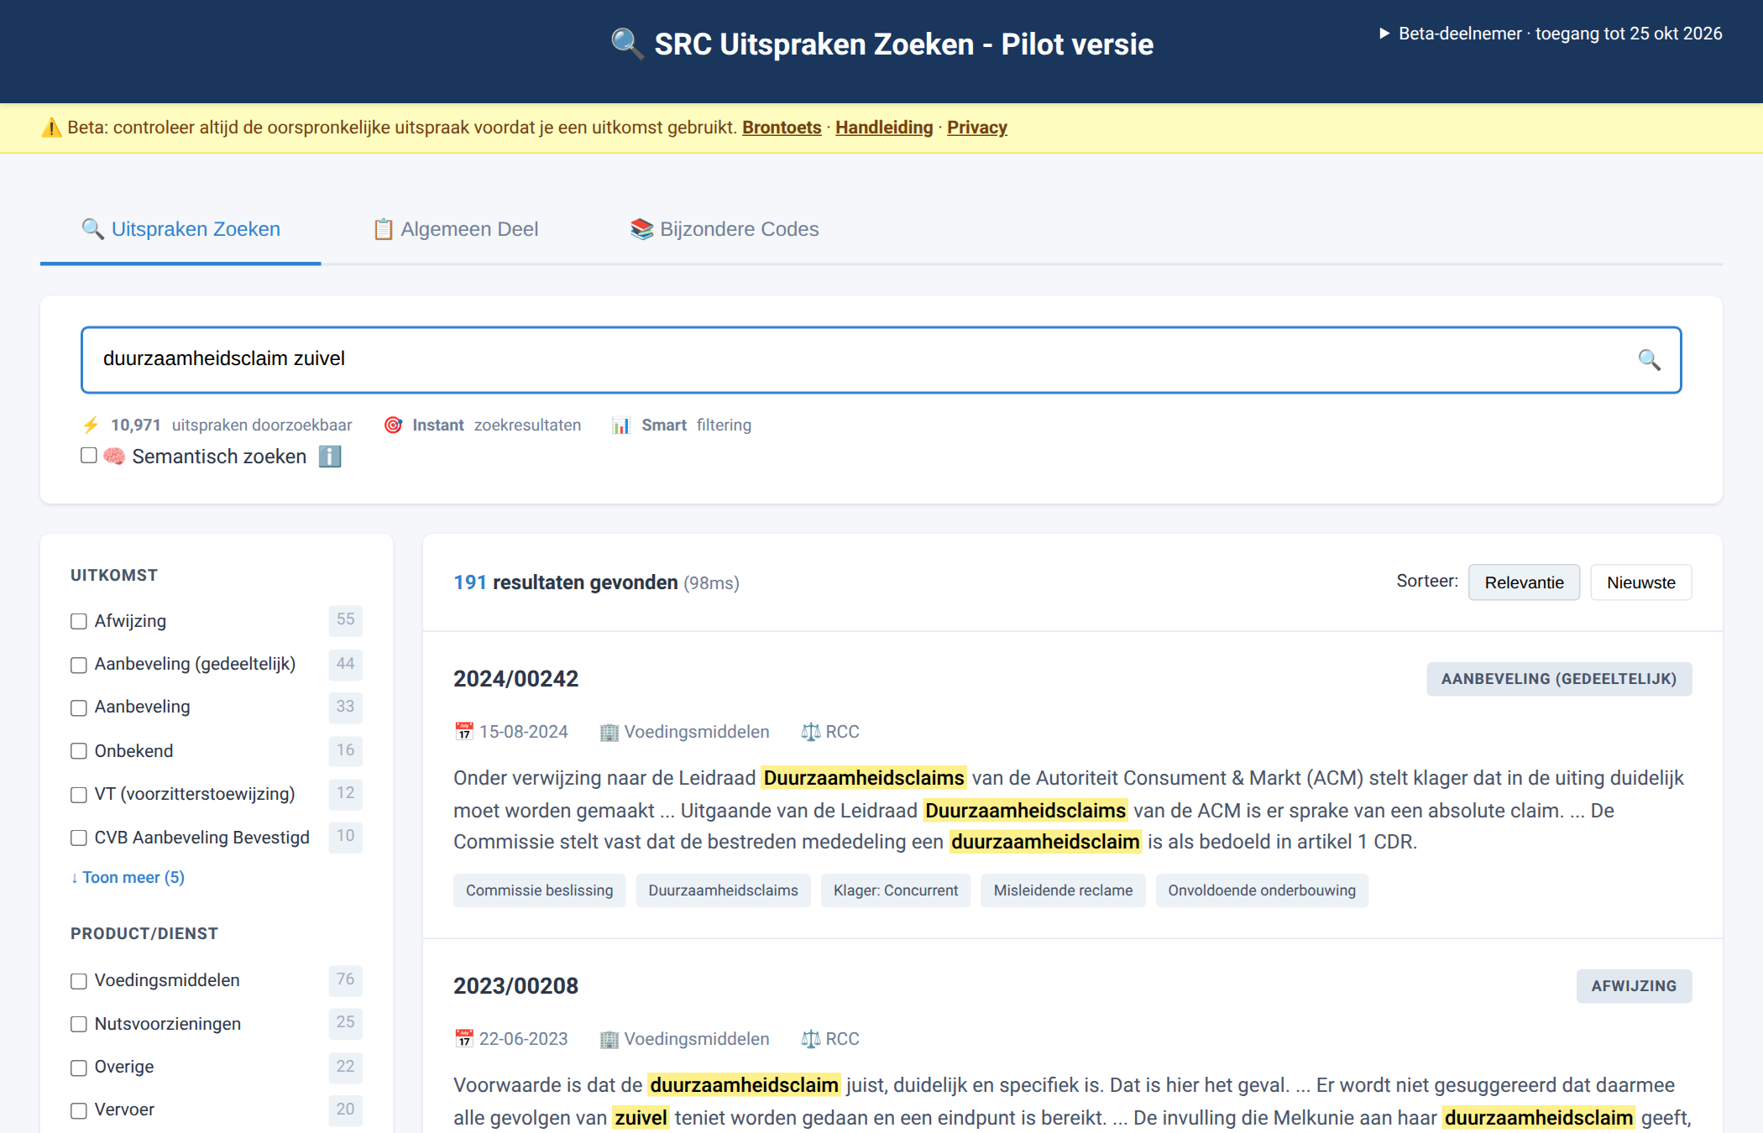This screenshot has height=1133, width=1763.
Task: Click the Klager: Concurrent tag
Action: [x=896, y=890]
